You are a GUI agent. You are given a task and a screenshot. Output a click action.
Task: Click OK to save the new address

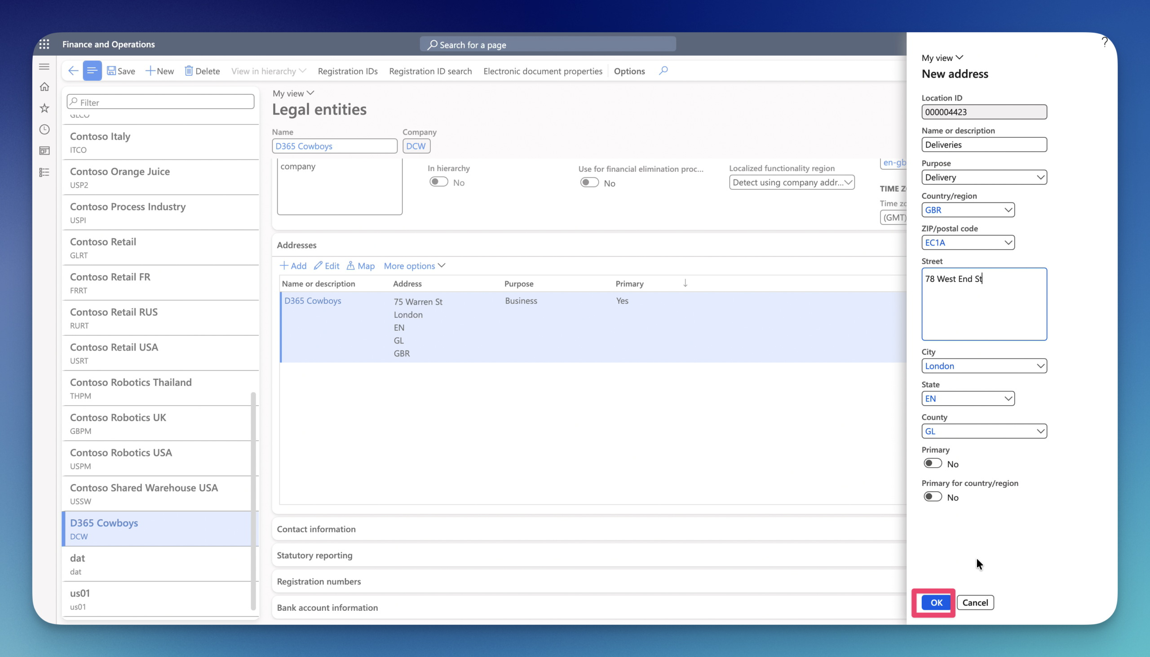coord(936,602)
